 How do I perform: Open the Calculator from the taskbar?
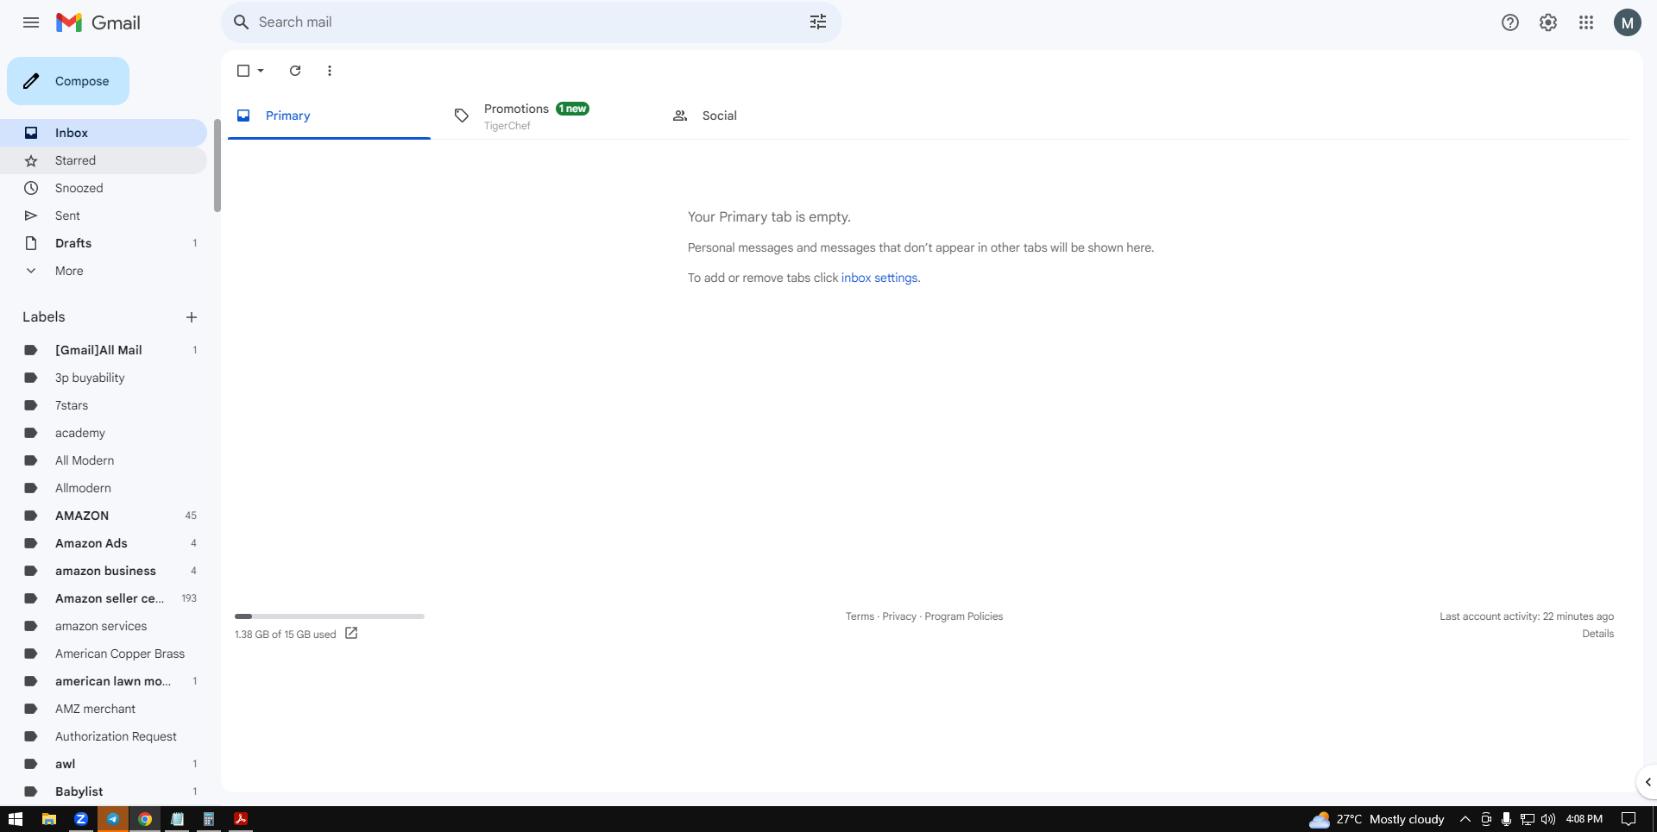pyautogui.click(x=209, y=819)
